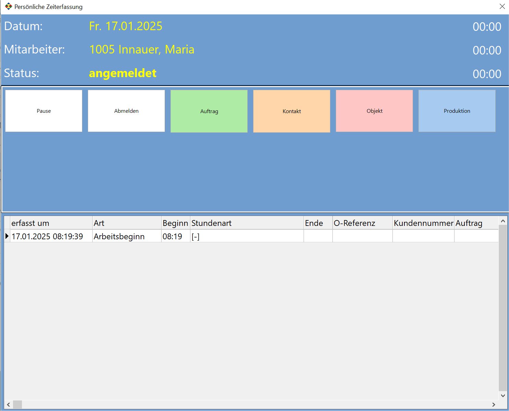
Task: Select the green Auftrag tile
Action: click(x=209, y=111)
